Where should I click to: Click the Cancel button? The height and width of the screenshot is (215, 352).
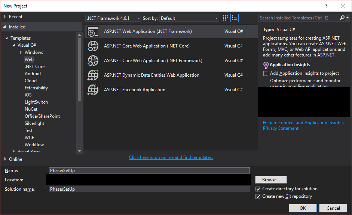(x=333, y=208)
